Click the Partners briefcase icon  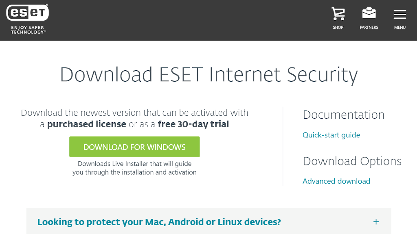(369, 13)
